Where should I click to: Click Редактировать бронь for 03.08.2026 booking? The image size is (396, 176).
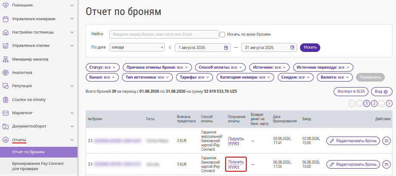[353, 141]
